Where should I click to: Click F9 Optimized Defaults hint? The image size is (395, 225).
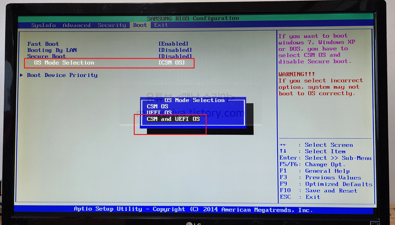pos(325,184)
